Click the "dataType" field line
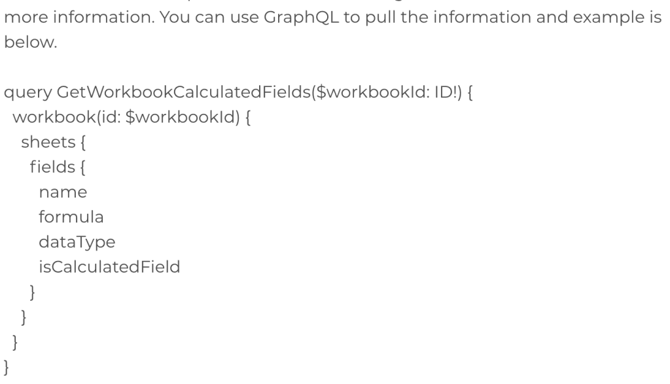The height and width of the screenshot is (384, 670). [77, 242]
